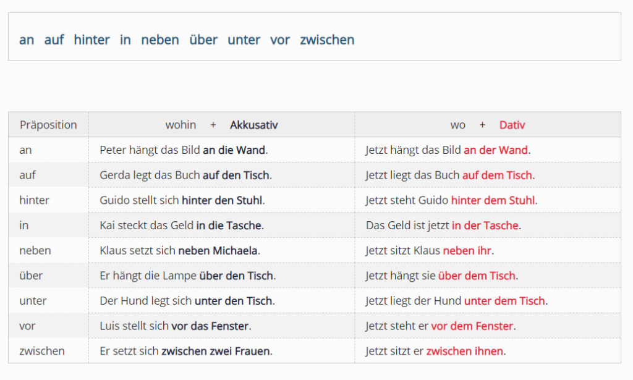
Task: Select 'unter' in the top preposition list
Action: (x=244, y=40)
